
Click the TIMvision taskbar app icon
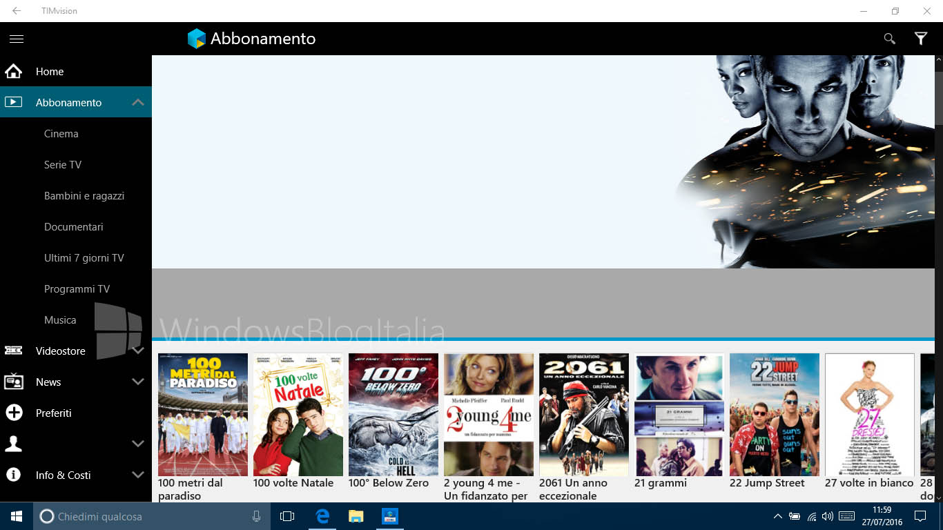coord(390,516)
